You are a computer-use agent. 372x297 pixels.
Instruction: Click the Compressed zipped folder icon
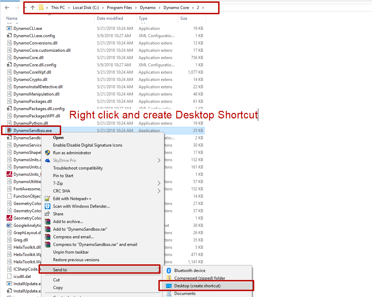169,278
